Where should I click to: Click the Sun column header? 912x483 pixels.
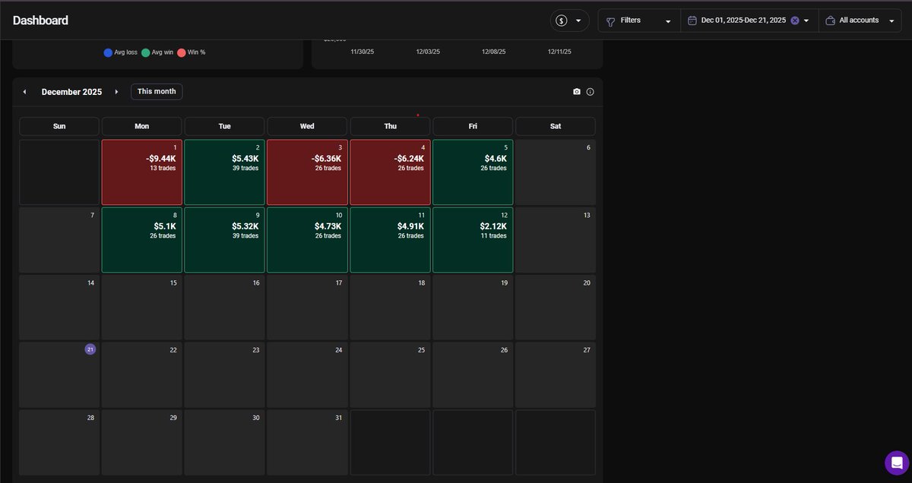pos(59,126)
